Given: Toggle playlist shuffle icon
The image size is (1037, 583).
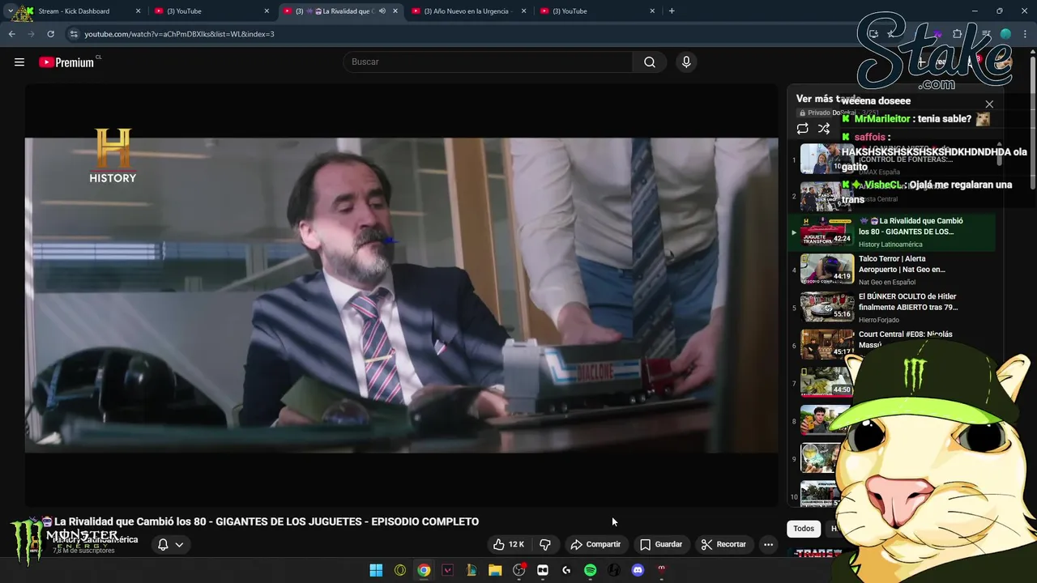Looking at the screenshot, I should (x=824, y=129).
